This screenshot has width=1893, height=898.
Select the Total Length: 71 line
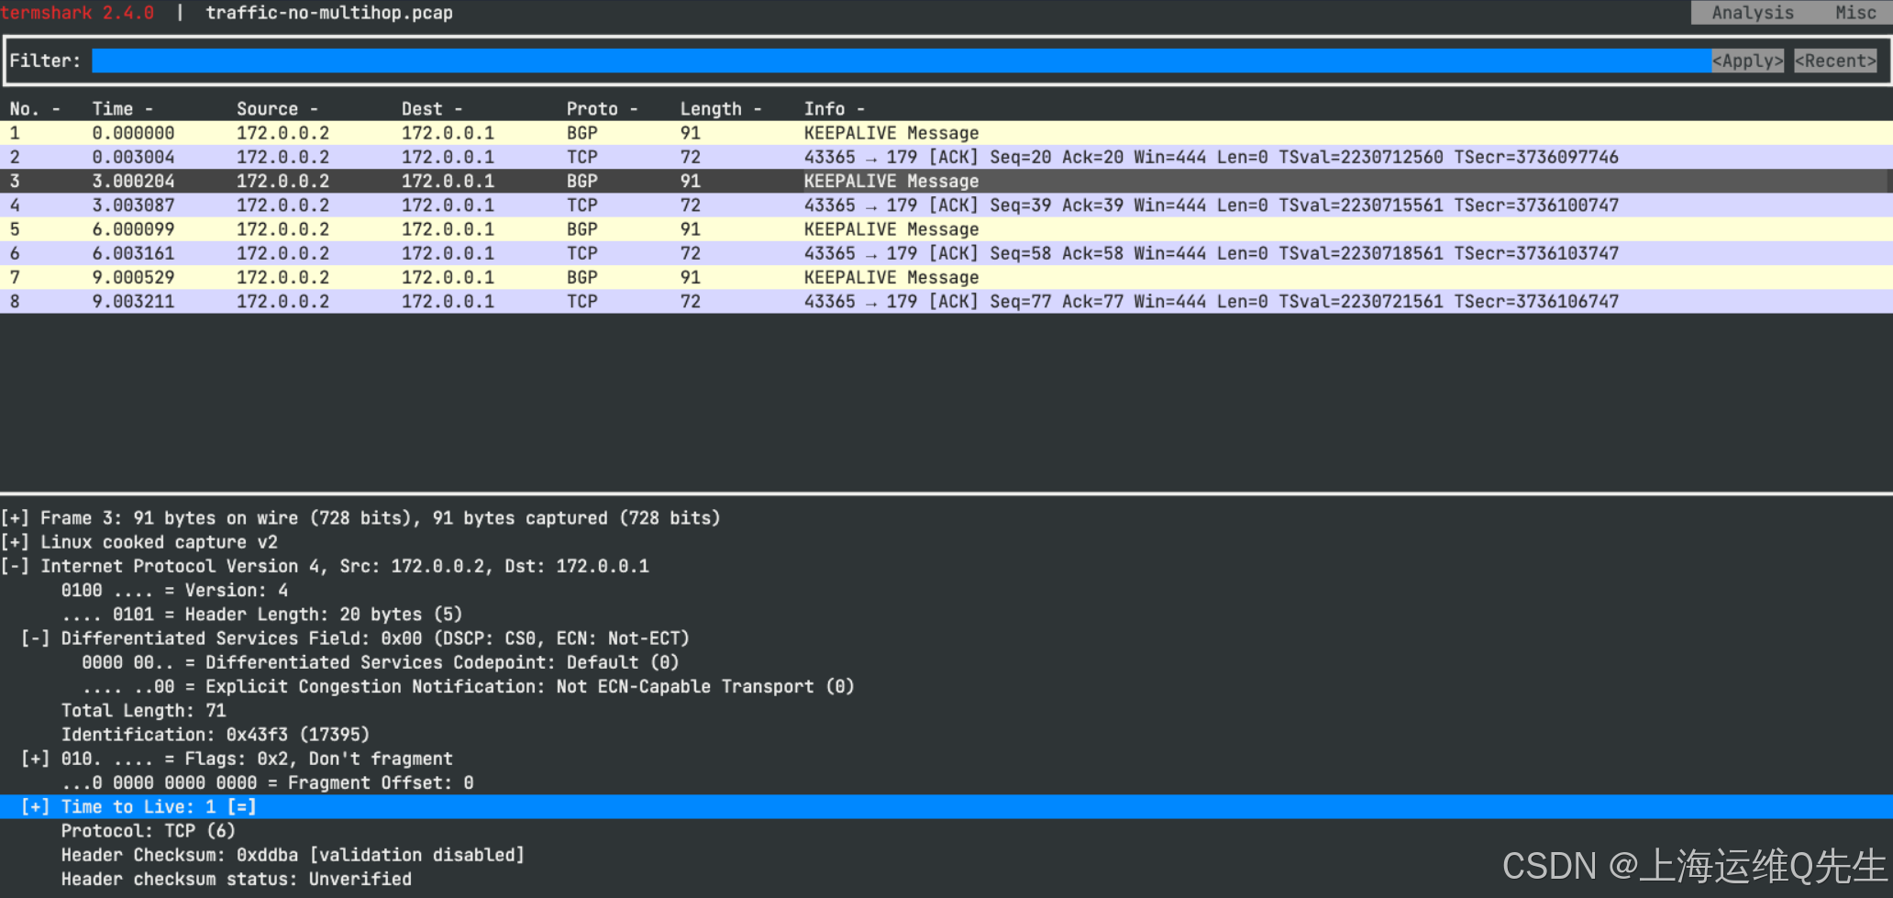pos(143,710)
